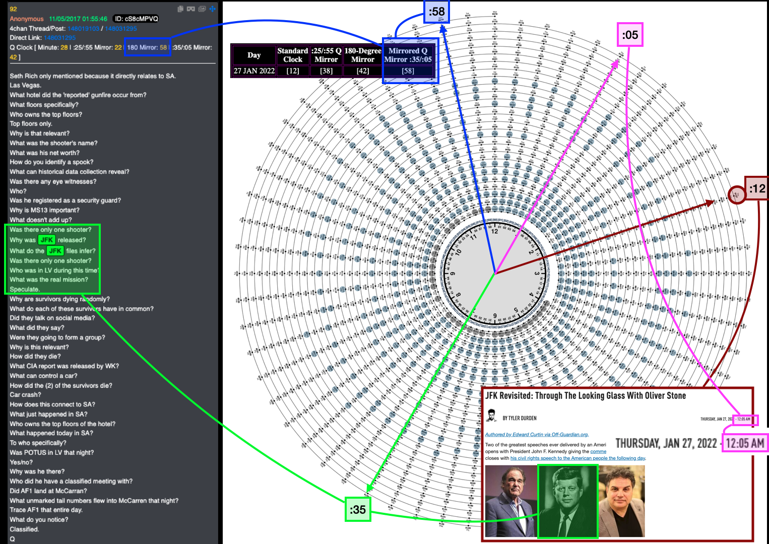This screenshot has height=544, width=769.
Task: Click the large 'THURSDAY, JAN 27, 2022' date text
Action: [666, 443]
